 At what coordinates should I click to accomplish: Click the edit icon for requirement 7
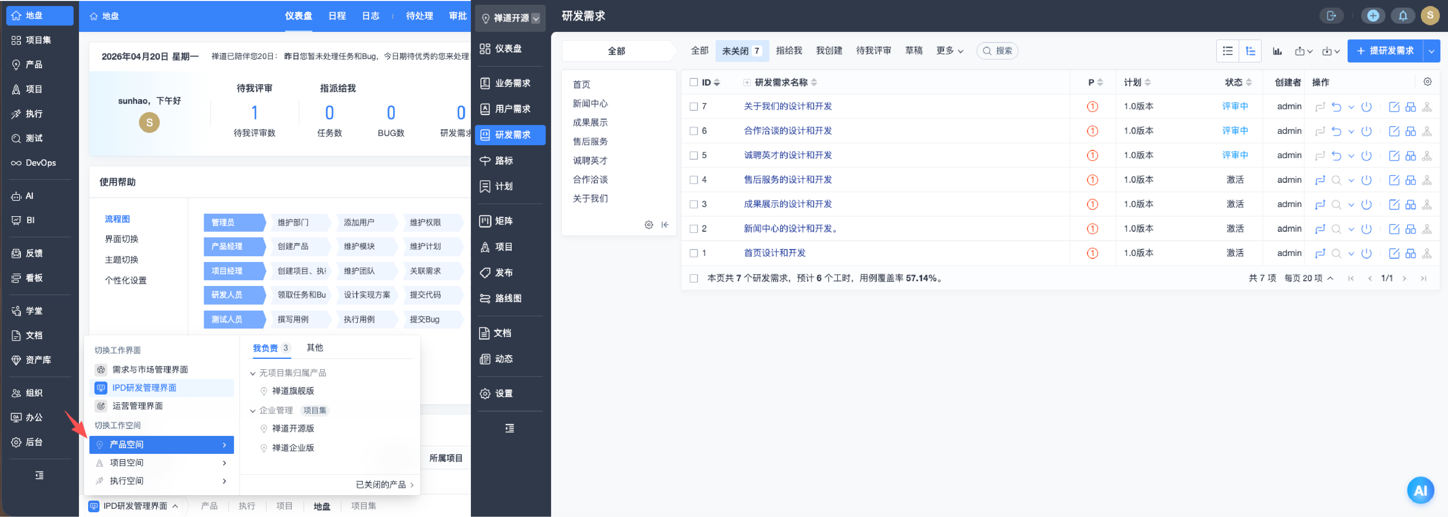tap(1393, 107)
